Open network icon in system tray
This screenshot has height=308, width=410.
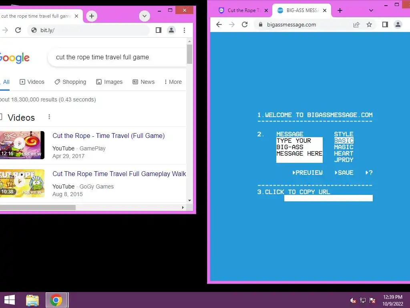[363, 300]
